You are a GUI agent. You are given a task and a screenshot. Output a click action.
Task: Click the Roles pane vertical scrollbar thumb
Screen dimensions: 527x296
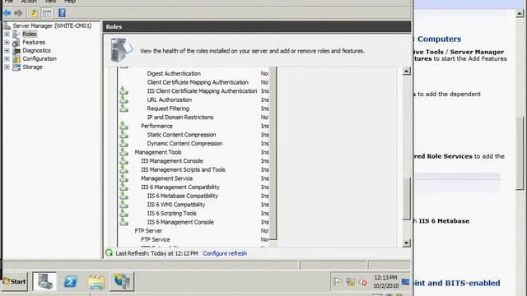click(x=406, y=198)
